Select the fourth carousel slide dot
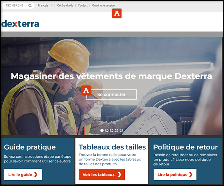The width and height of the screenshot is (224, 186). click(x=116, y=131)
